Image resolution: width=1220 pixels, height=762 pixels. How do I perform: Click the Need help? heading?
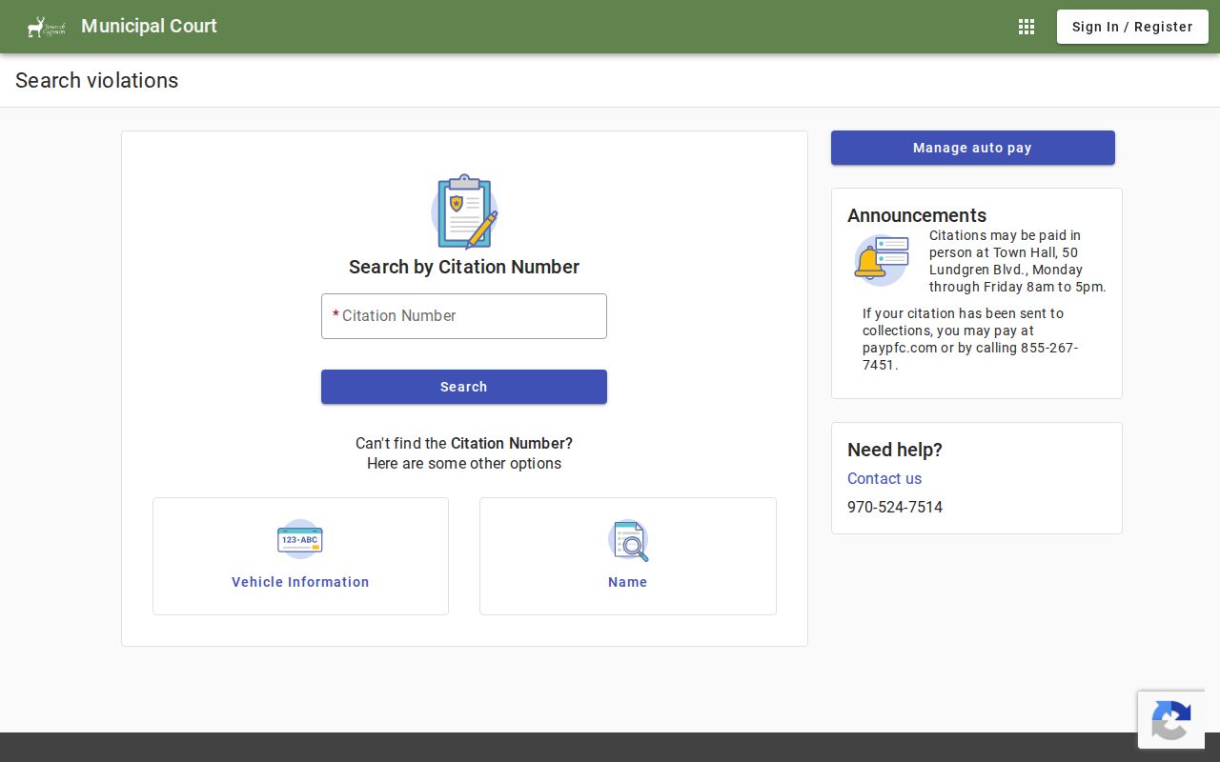pos(895,450)
